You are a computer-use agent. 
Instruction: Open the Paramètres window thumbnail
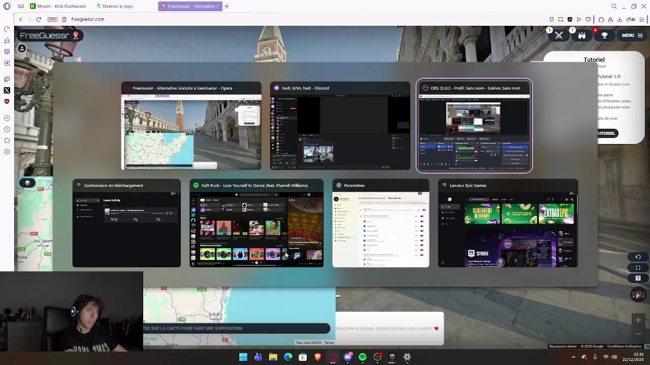[381, 223]
